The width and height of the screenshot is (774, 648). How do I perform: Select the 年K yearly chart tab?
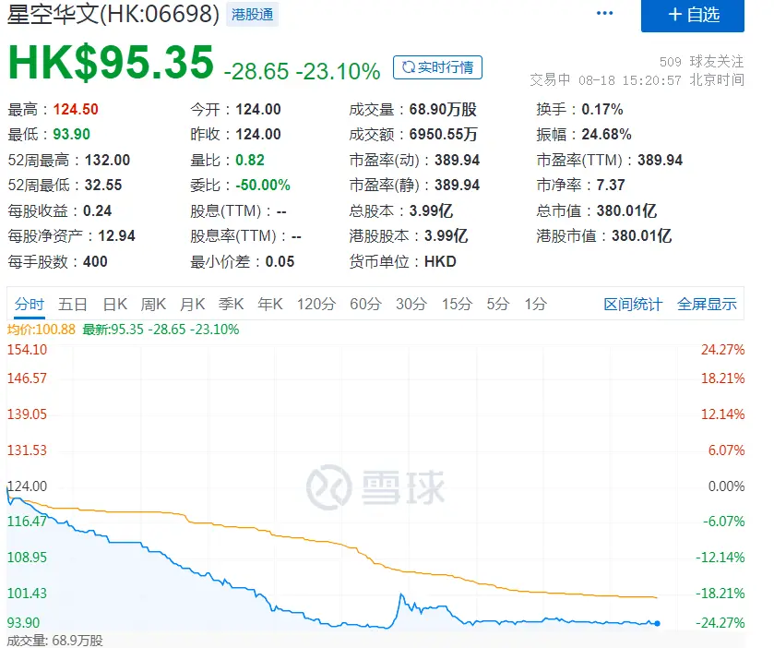270,304
